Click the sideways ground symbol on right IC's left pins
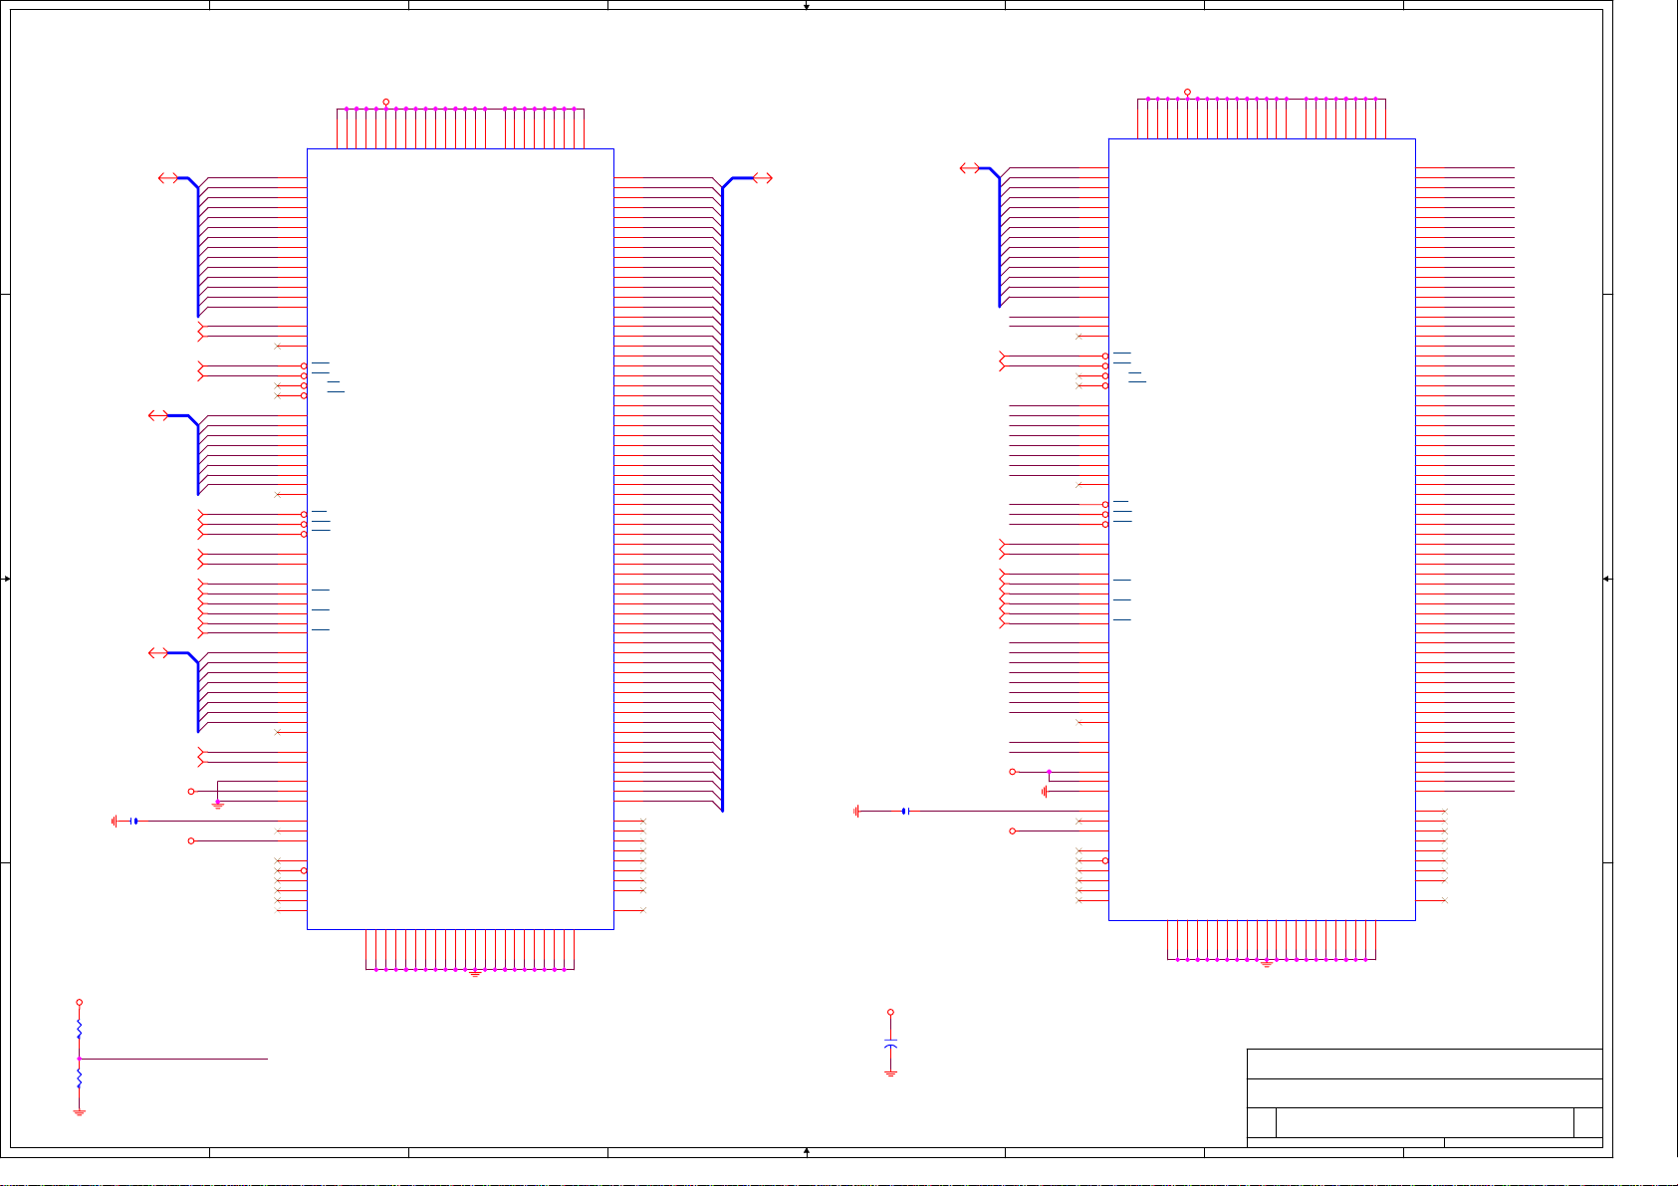Image resolution: width=1678 pixels, height=1186 pixels. 1045,792
